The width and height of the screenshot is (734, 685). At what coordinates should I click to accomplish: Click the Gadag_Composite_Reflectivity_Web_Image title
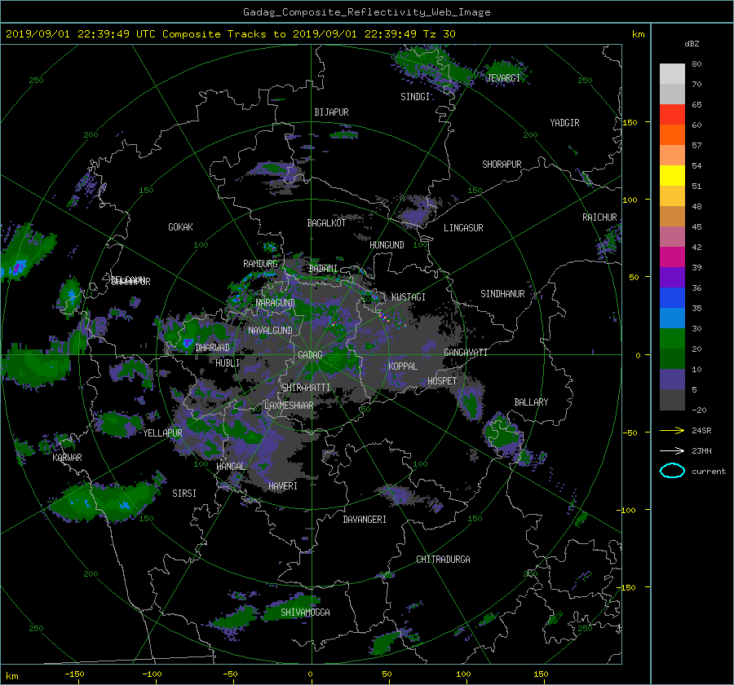tap(366, 12)
